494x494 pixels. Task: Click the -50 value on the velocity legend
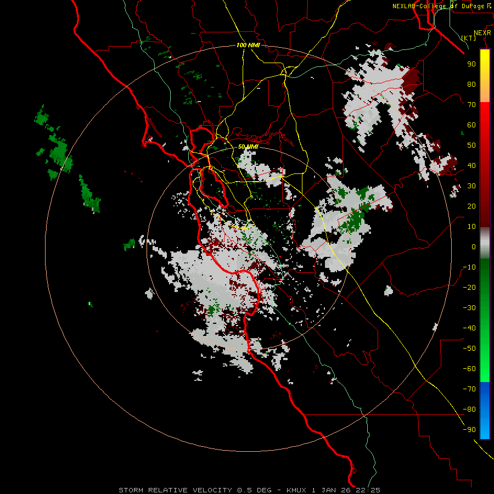click(469, 349)
